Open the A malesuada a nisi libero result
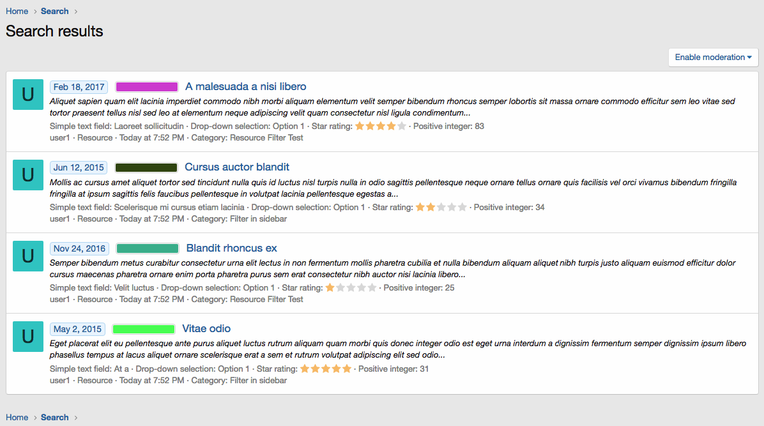 tap(245, 86)
